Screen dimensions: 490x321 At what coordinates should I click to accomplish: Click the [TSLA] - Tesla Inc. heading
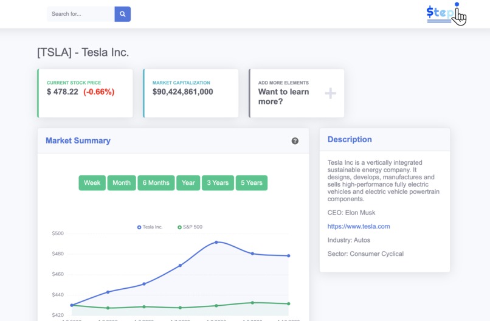click(83, 52)
